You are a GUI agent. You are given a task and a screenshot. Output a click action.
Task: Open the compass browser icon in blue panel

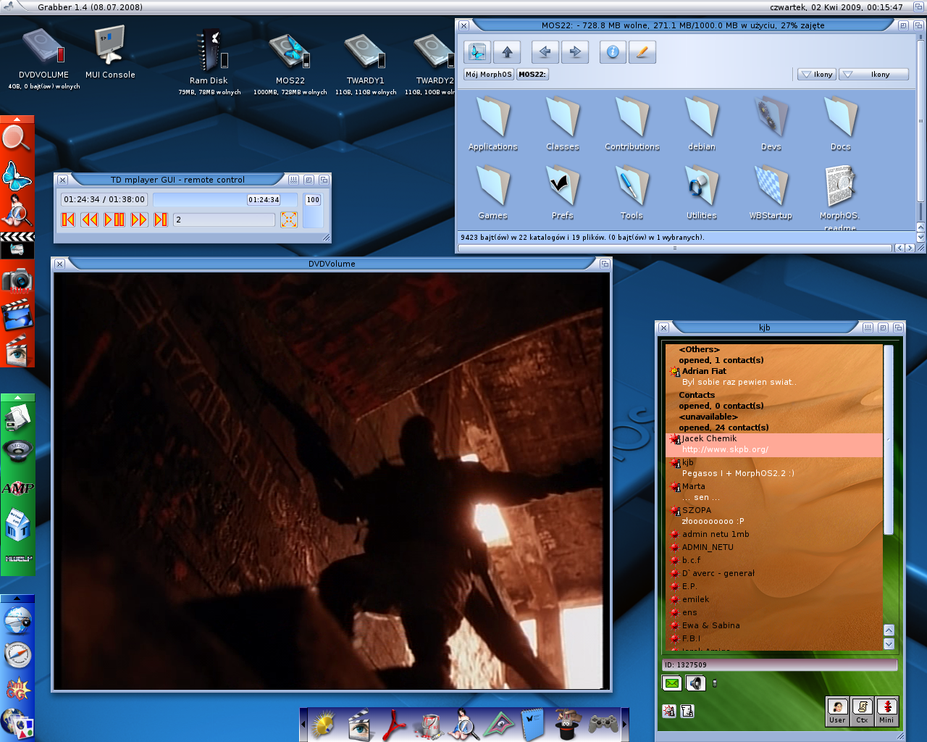(18, 655)
